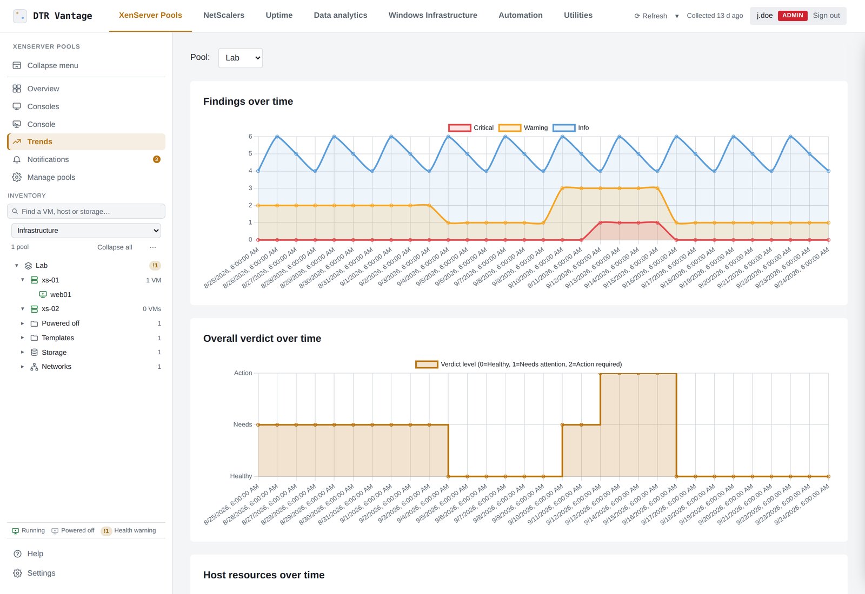Click the Lab health warning badge
Image resolution: width=865 pixels, height=594 pixels.
pos(155,266)
